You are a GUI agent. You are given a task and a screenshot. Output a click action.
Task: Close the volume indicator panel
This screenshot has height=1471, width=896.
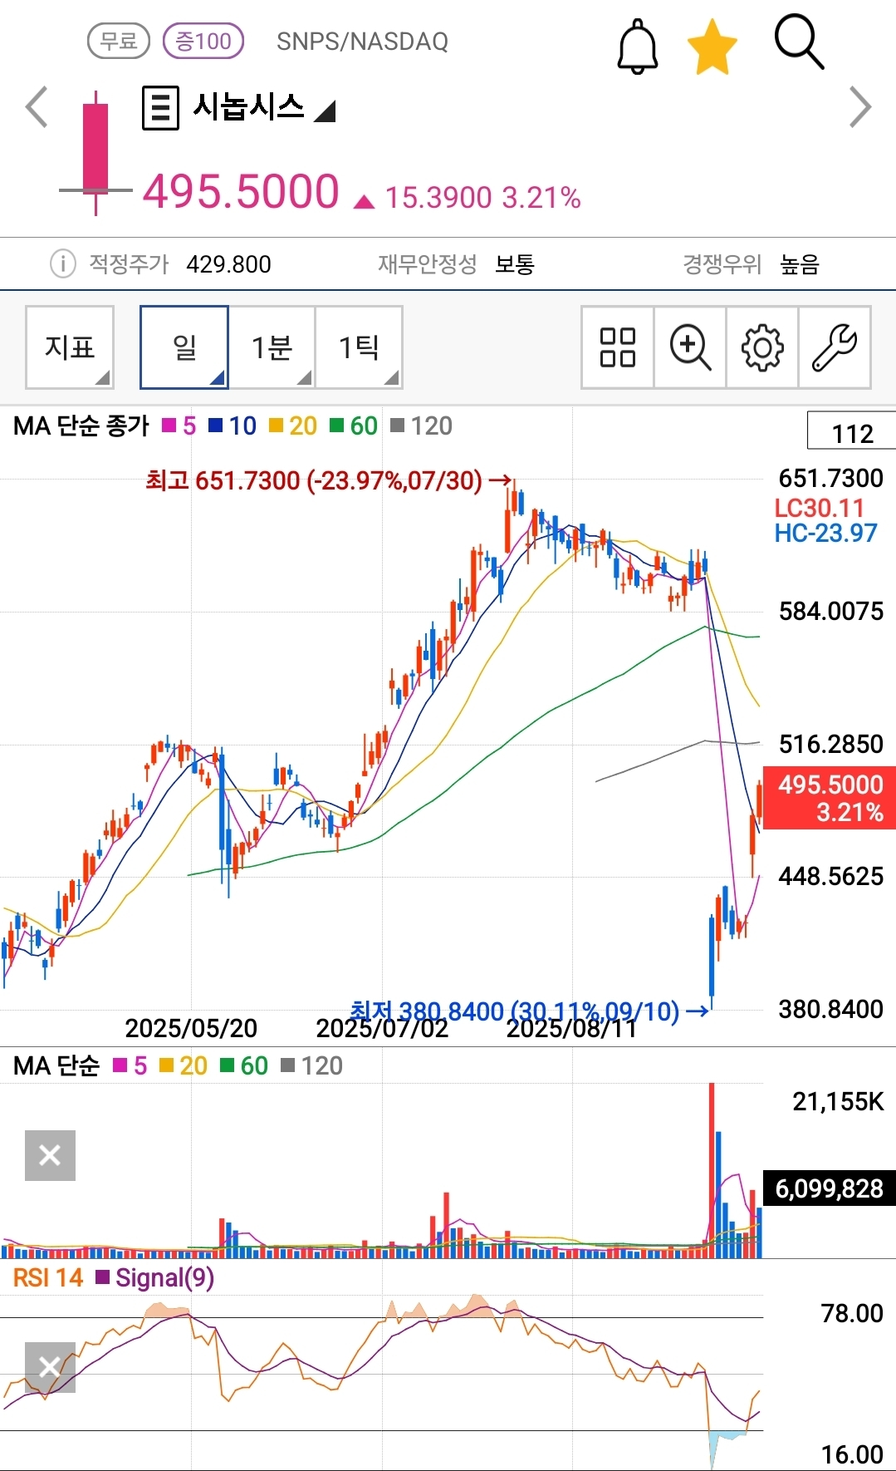click(x=50, y=1155)
